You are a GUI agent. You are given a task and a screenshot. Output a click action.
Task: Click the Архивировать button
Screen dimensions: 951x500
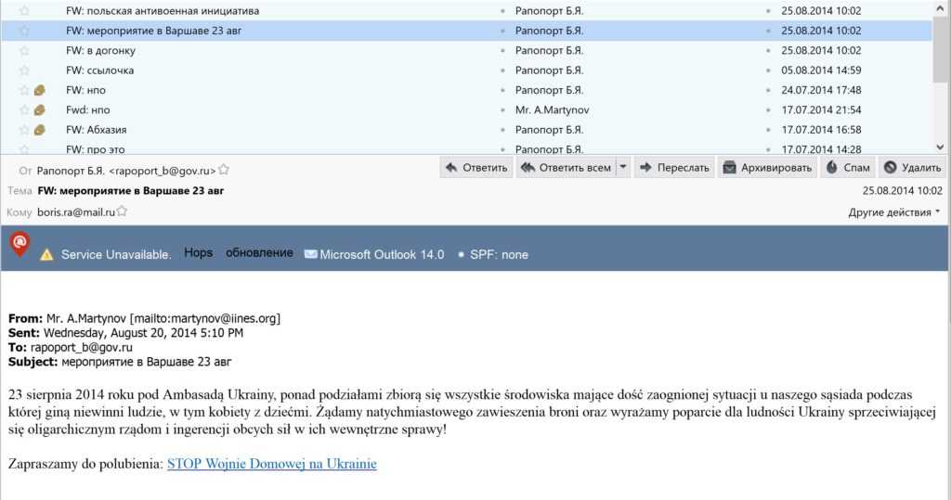767,168
